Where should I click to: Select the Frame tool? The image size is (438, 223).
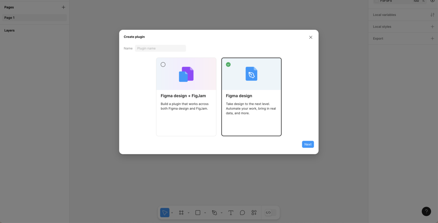181,212
